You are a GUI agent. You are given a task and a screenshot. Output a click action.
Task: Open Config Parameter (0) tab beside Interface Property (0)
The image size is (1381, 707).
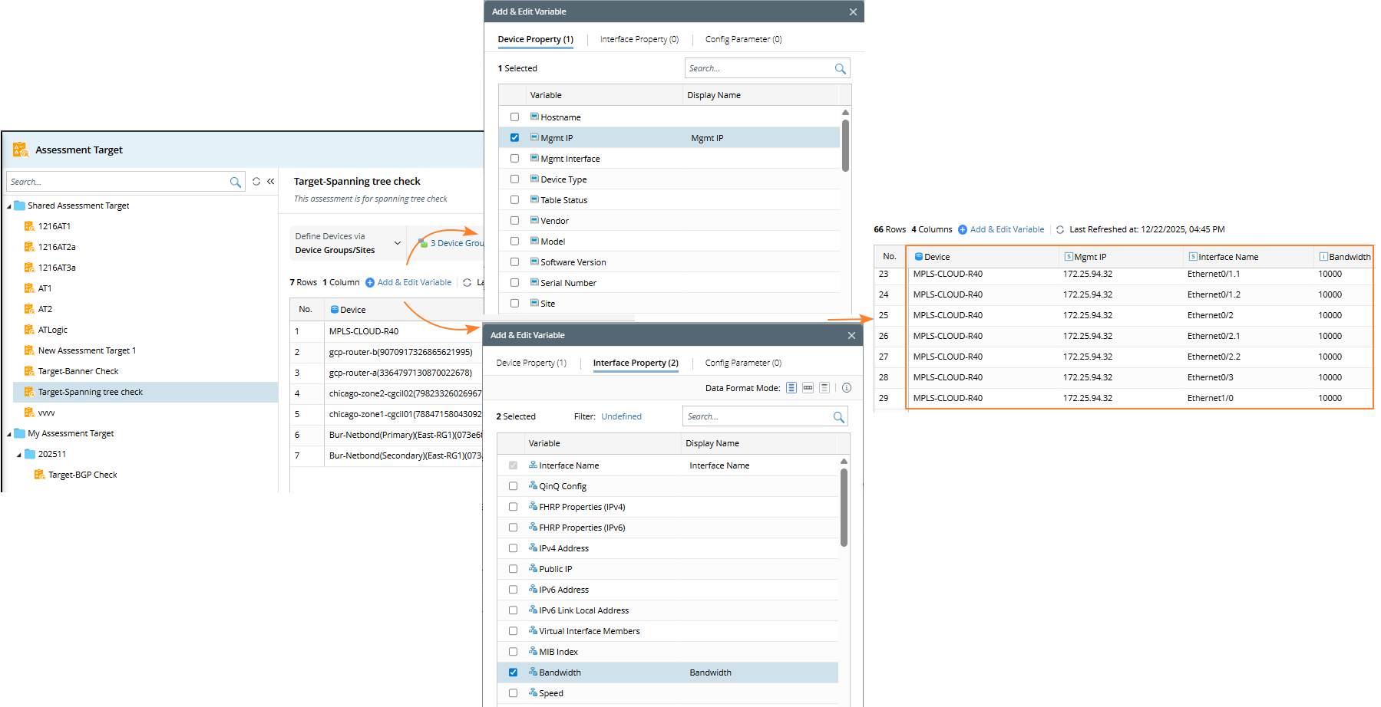coord(743,39)
